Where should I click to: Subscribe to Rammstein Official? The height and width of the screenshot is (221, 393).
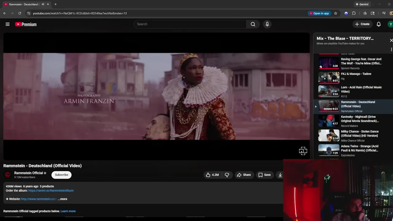(61, 175)
